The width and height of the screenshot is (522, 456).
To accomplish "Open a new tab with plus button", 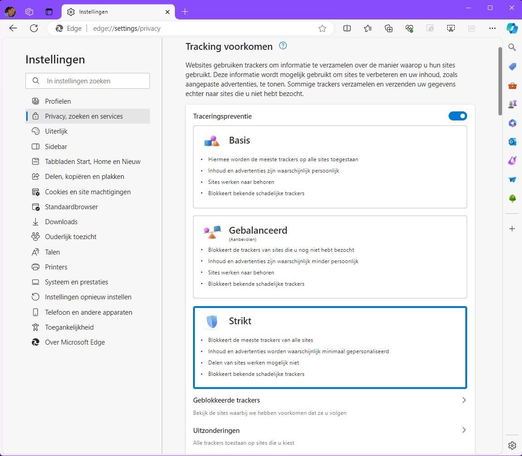I will coord(185,12).
